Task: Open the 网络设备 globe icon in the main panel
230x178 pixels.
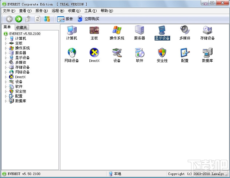Action: (x=72, y=55)
